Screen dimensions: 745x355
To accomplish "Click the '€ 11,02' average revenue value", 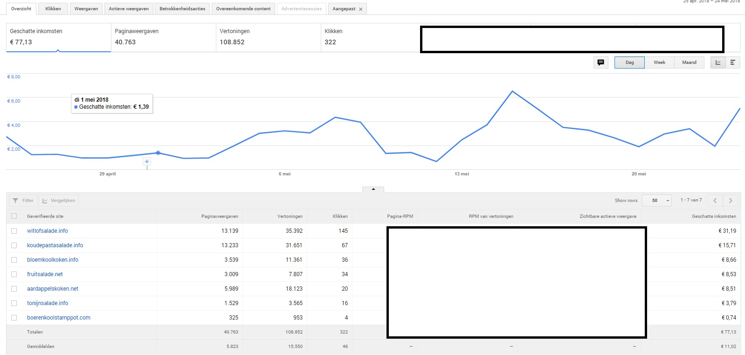I will tap(728, 347).
